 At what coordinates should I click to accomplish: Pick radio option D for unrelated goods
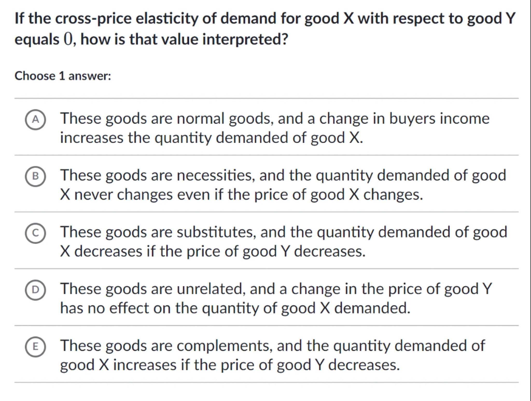36,290
